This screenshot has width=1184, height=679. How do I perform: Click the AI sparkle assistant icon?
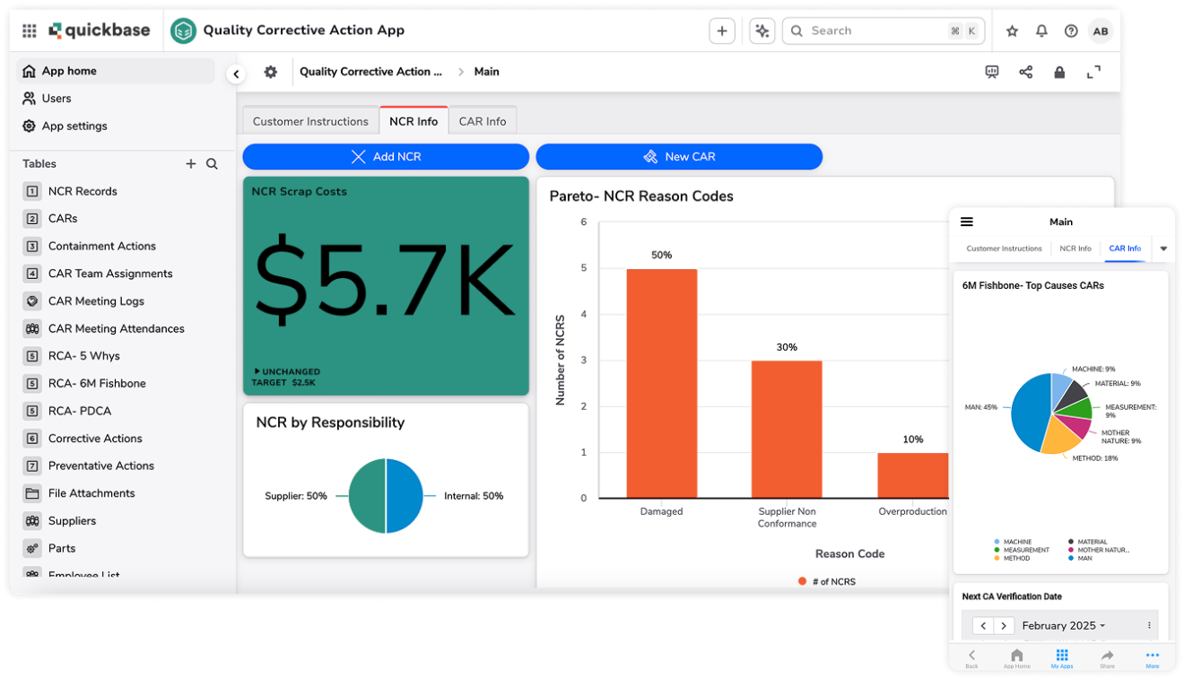click(x=762, y=30)
